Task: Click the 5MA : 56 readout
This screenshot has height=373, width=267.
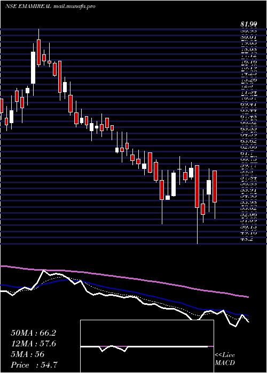Action: click(28, 354)
